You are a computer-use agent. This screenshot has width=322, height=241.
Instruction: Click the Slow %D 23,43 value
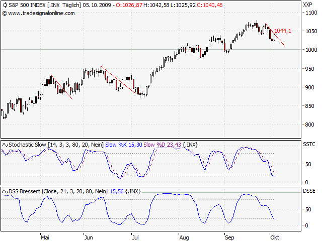tap(162, 145)
